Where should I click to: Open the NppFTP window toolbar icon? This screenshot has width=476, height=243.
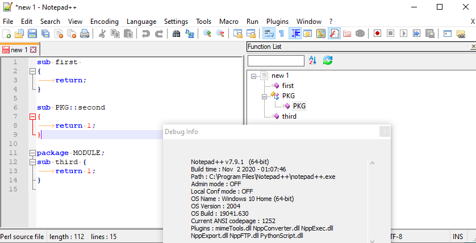point(461,33)
